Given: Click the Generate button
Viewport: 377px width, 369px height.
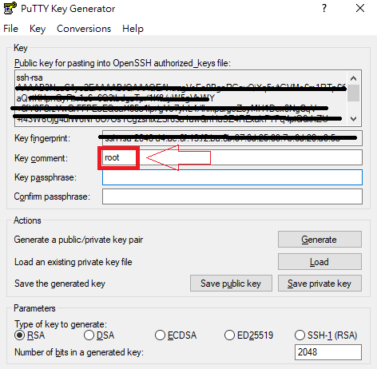Looking at the screenshot, I should coord(319,240).
